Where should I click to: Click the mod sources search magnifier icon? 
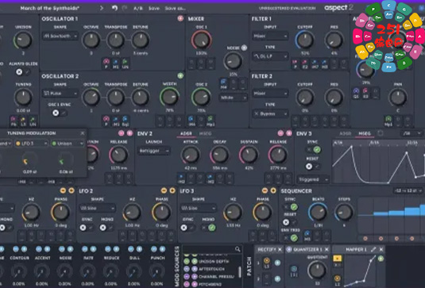pos(238,249)
